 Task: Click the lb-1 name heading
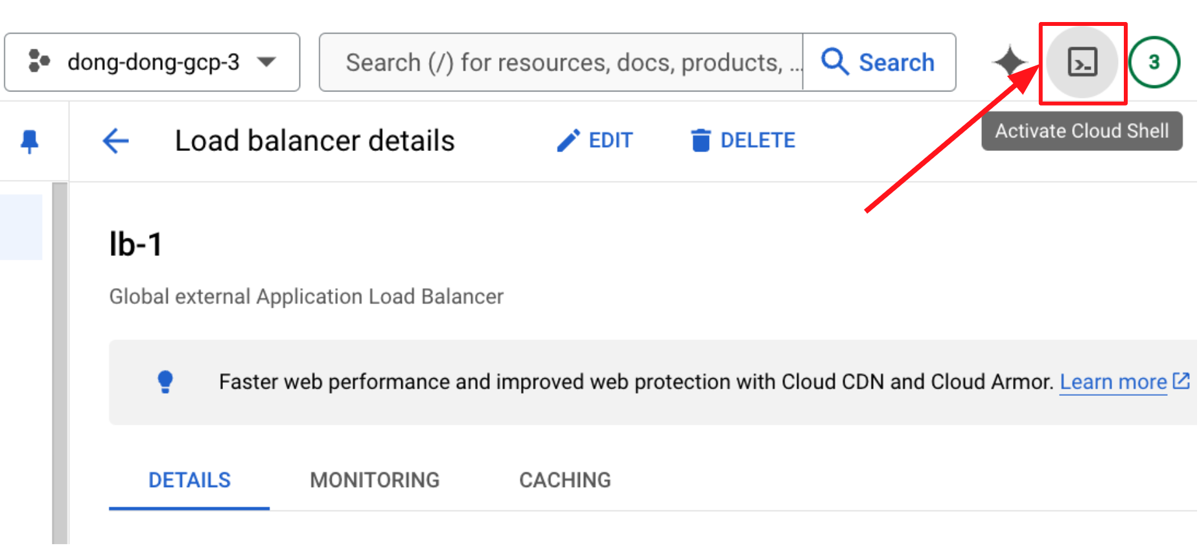135,245
